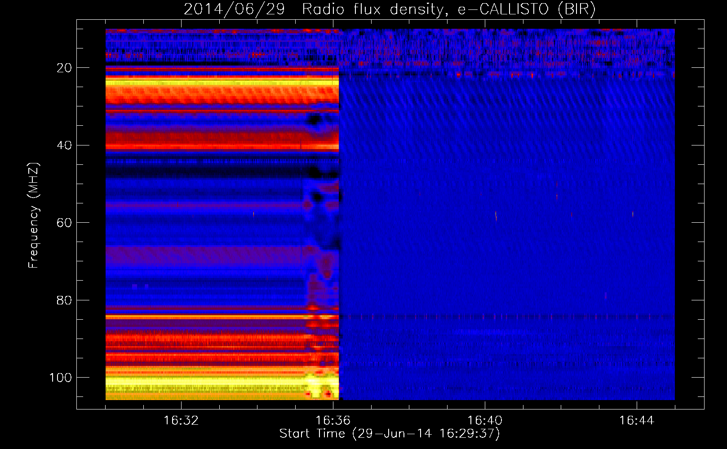
Task: Click the '16:36' time tick label
Action: (333, 421)
